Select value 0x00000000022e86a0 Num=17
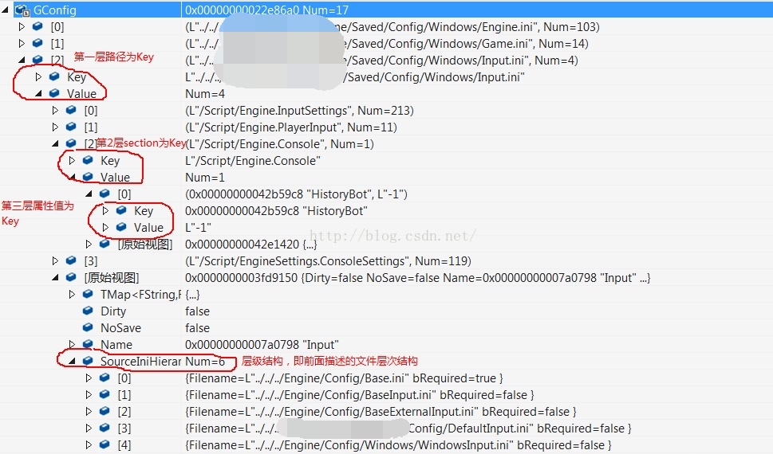 click(266, 10)
